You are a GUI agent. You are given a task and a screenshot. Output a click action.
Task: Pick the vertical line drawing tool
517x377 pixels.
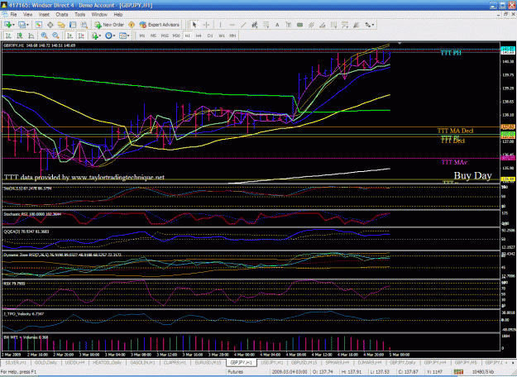click(220, 25)
